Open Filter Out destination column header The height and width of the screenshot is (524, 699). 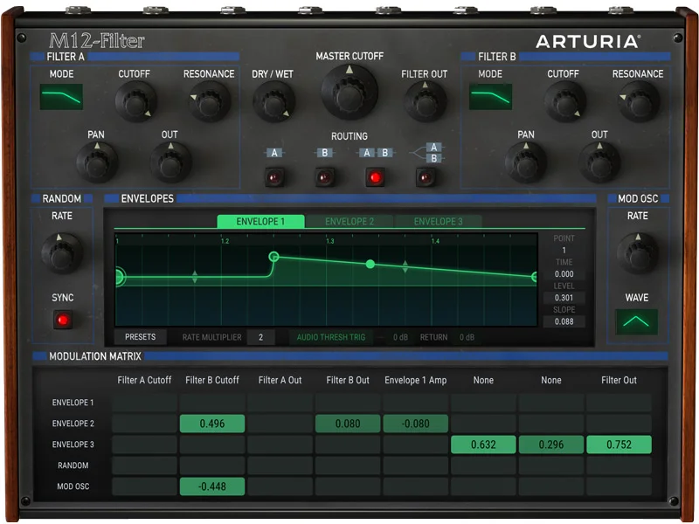(619, 380)
